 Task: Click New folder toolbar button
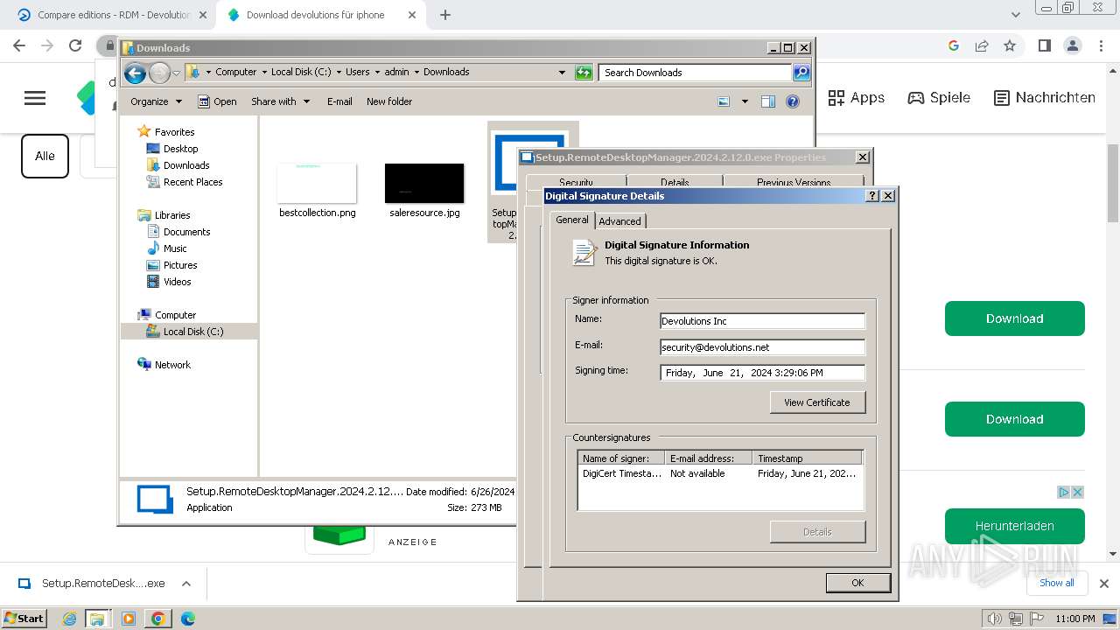point(389,101)
